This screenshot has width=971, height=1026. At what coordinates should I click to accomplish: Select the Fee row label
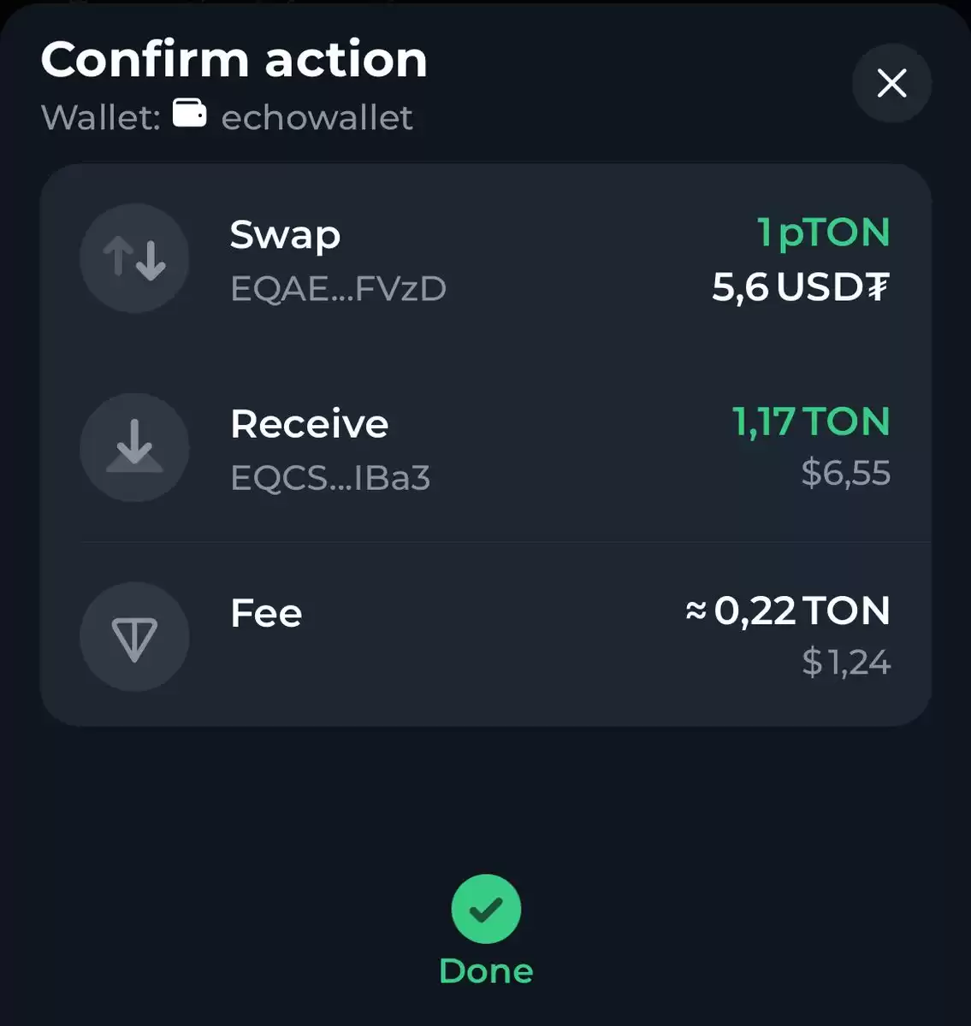pyautogui.click(x=266, y=613)
